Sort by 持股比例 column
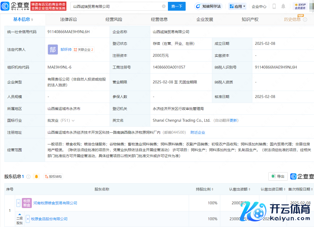The width and height of the screenshot is (314, 227). pos(205,189)
